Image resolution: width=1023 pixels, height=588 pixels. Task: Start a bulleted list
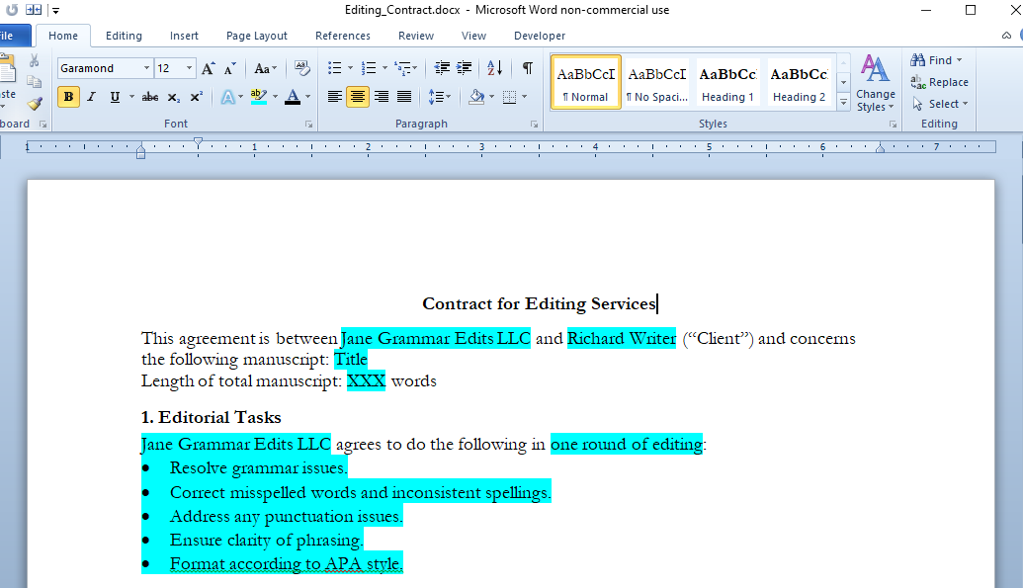click(x=335, y=68)
